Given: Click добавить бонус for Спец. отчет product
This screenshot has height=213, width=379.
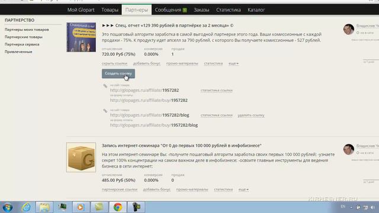Looking at the screenshot, I should pyautogui.click(x=147, y=63).
